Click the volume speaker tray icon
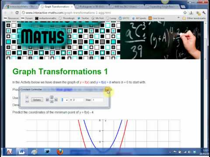The width and height of the screenshot is (210, 157). pyautogui.click(x=189, y=152)
